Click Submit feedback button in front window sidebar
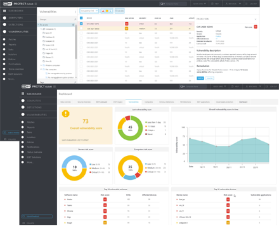 (x=37, y=216)
